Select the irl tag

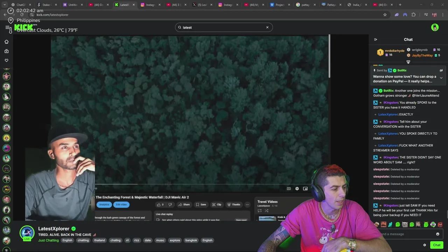point(127,240)
